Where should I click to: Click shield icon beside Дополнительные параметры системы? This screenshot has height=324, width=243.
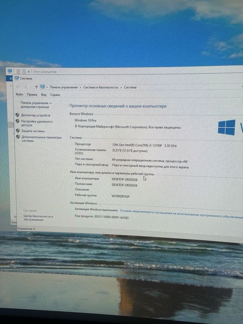[x=18, y=137]
